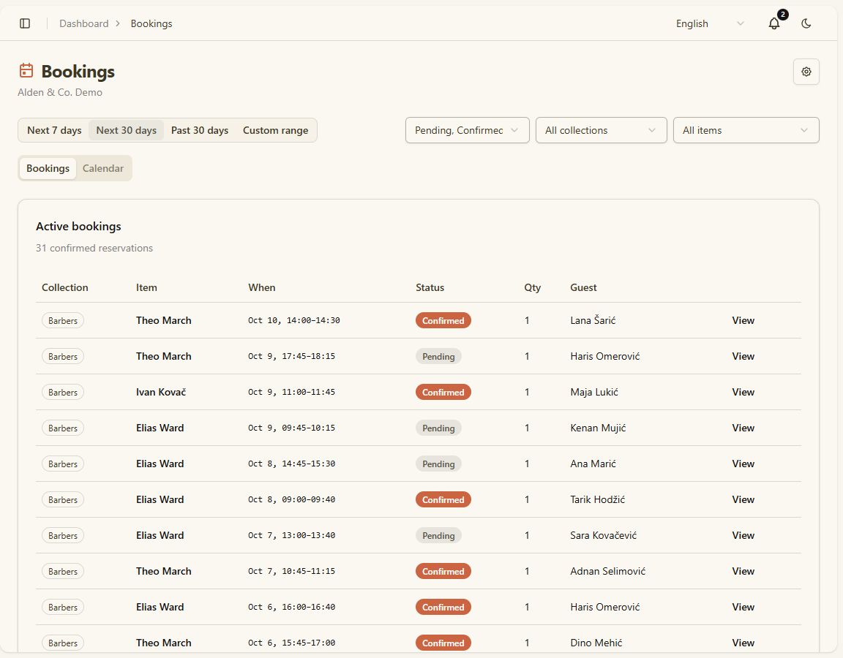Click the 31 confirmed reservations text

pyautogui.click(x=94, y=248)
